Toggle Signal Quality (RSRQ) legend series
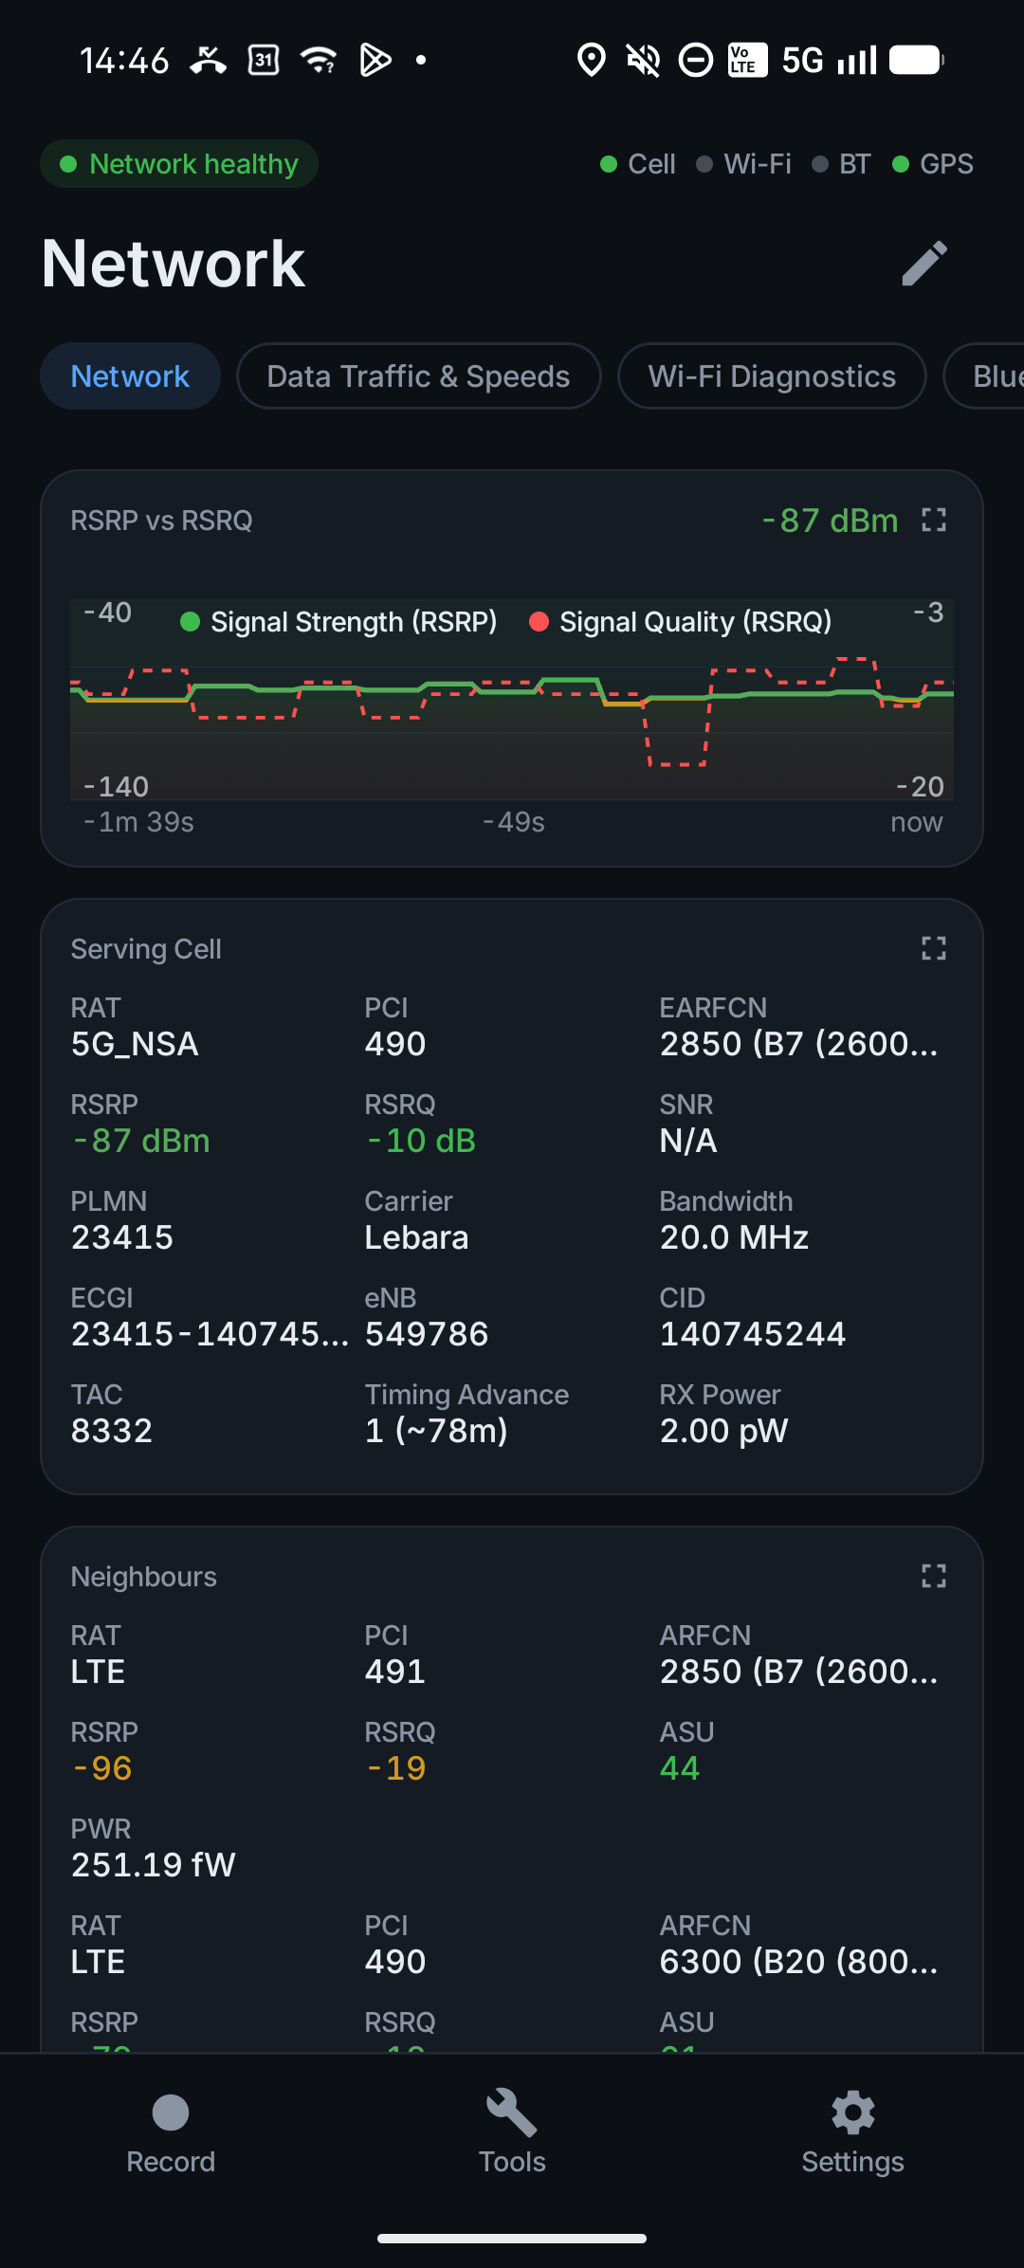Viewport: 1024px width, 2268px height. point(681,622)
